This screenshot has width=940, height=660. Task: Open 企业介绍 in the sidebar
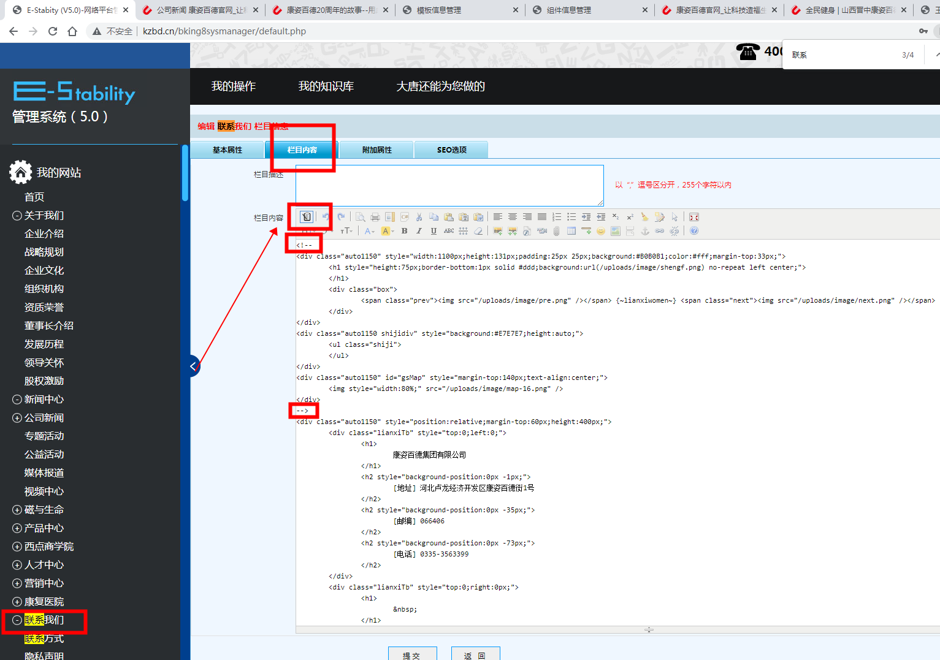(x=44, y=233)
